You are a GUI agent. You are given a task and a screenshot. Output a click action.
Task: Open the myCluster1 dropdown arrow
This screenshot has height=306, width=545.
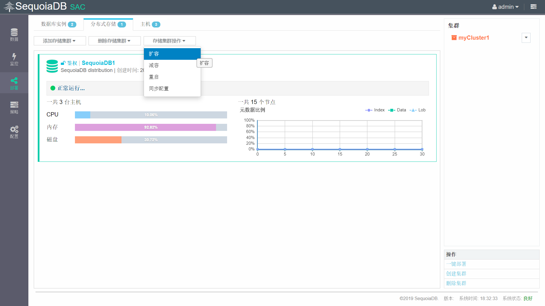point(526,38)
